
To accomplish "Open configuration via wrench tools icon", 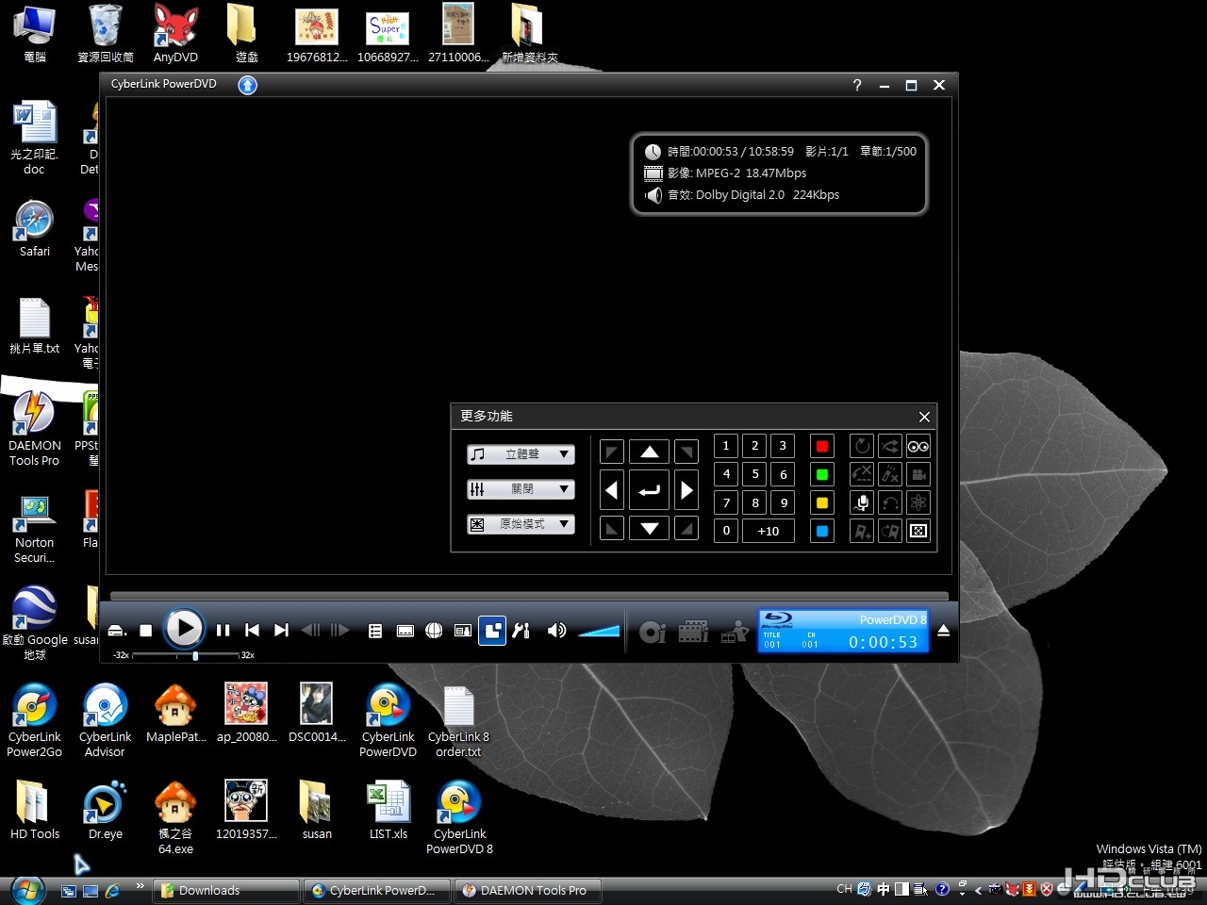I will (521, 631).
